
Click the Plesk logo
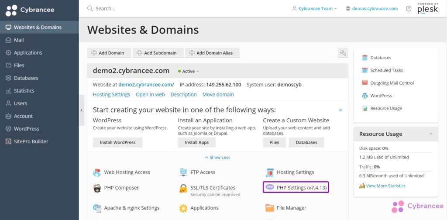click(428, 9)
